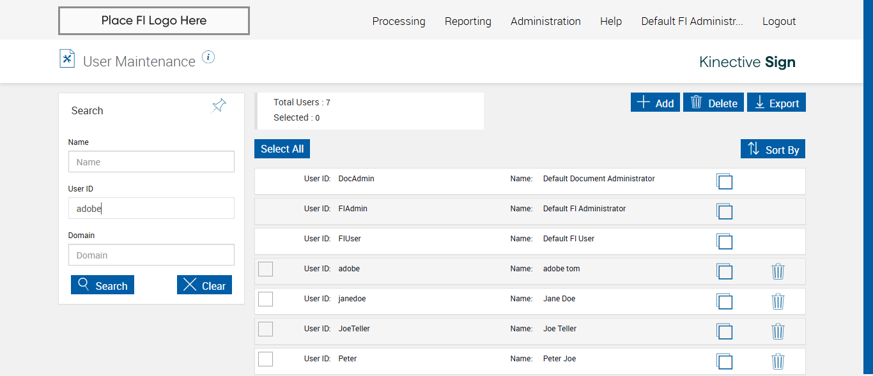Open the Reporting menu
This screenshot has width=873, height=376.
click(468, 21)
